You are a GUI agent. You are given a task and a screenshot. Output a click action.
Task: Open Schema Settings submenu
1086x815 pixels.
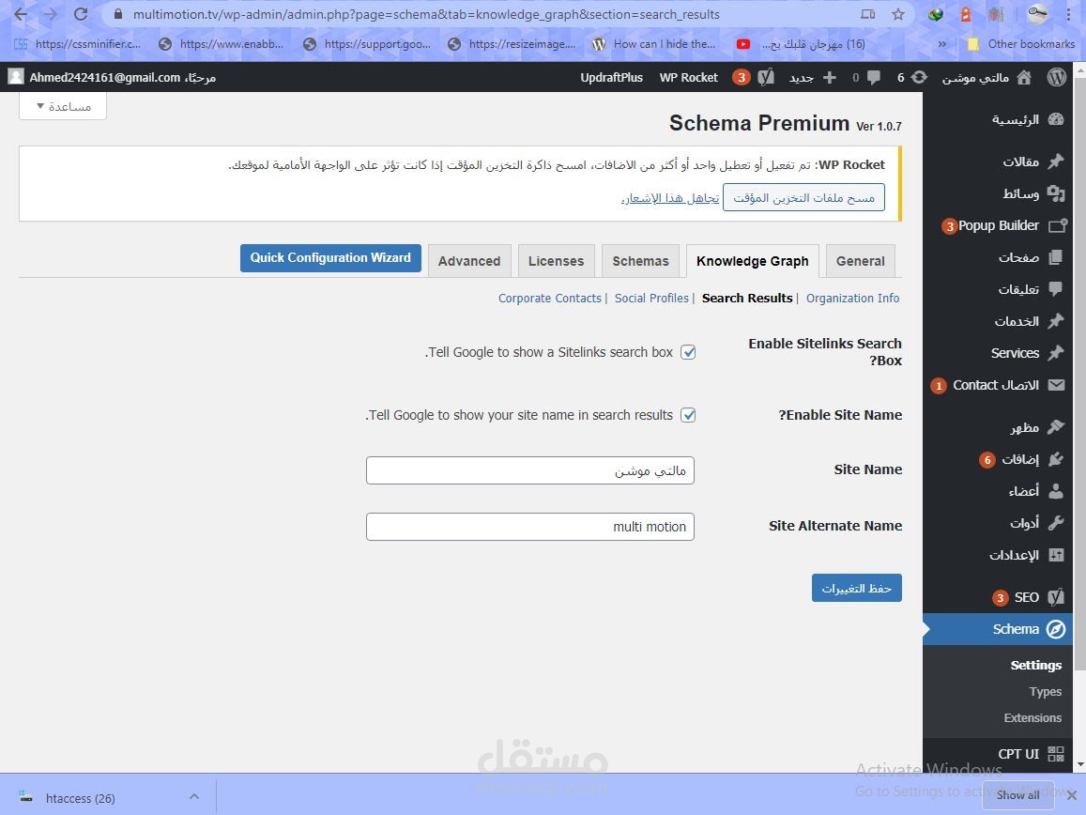[x=1036, y=666]
